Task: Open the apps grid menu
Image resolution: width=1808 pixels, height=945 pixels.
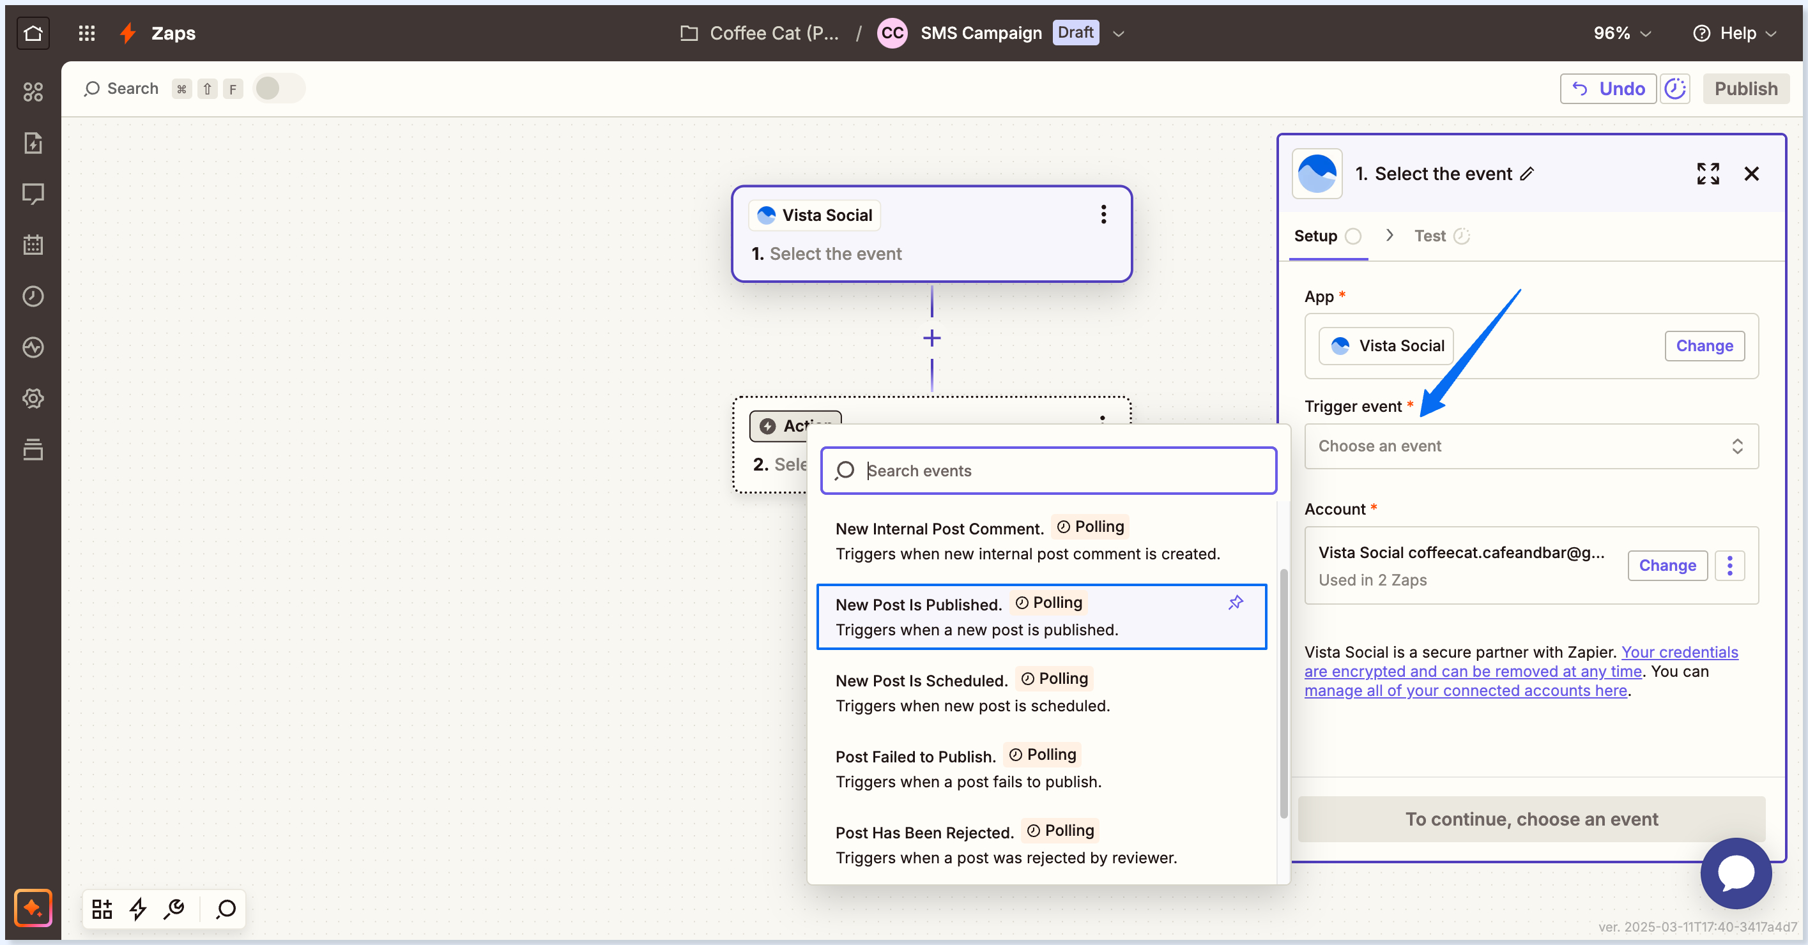Action: pos(86,33)
